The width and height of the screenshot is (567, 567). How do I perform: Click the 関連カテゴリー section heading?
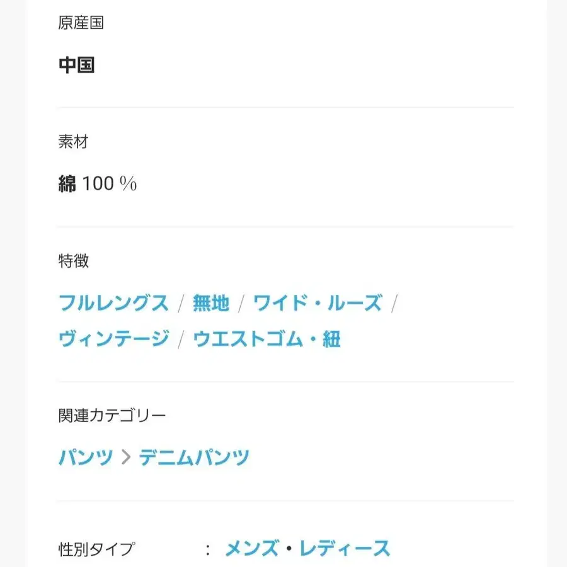[112, 415]
